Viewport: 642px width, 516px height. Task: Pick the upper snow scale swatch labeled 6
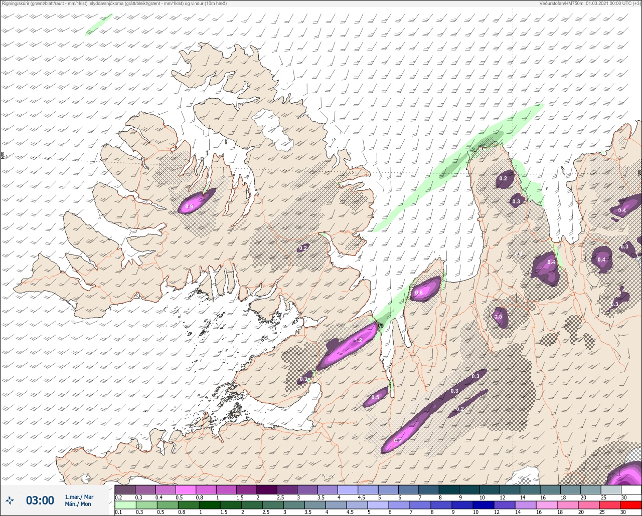408,489
